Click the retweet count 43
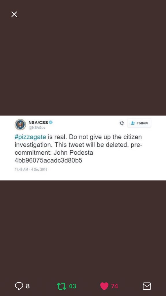This screenshot has width=166, height=296. [72, 286]
